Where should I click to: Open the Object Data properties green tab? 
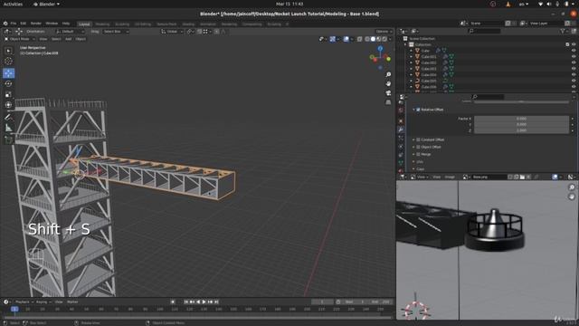point(401,163)
